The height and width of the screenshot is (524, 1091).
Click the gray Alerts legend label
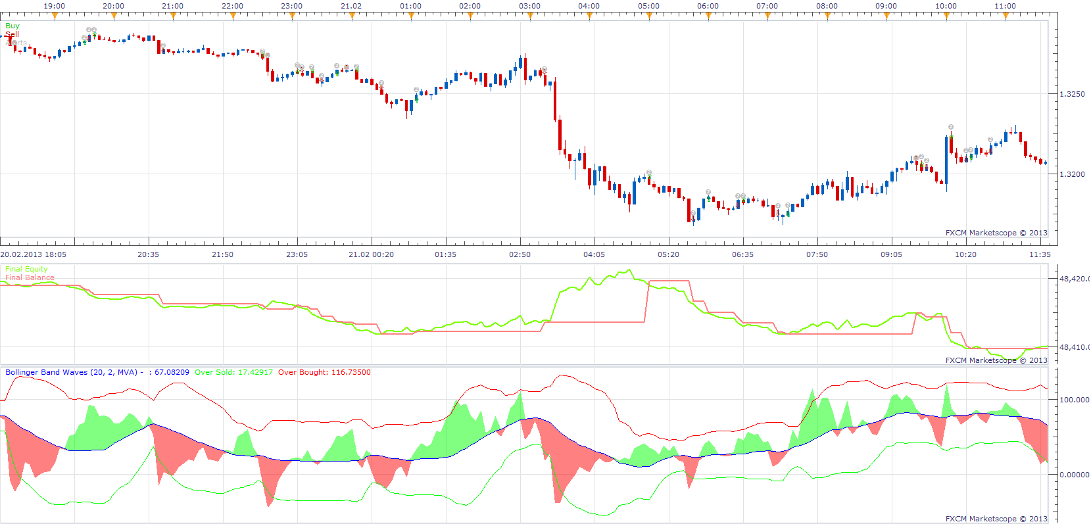(16, 43)
